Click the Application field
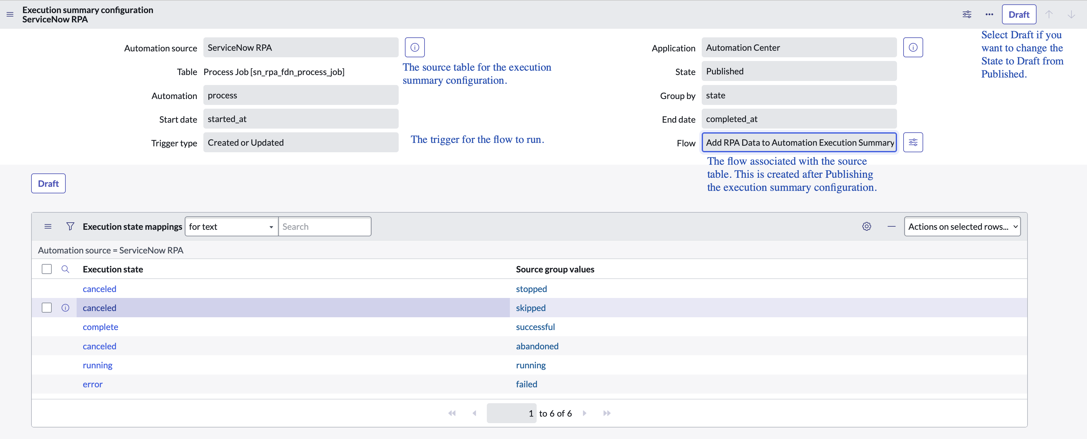This screenshot has width=1087, height=439. (799, 47)
